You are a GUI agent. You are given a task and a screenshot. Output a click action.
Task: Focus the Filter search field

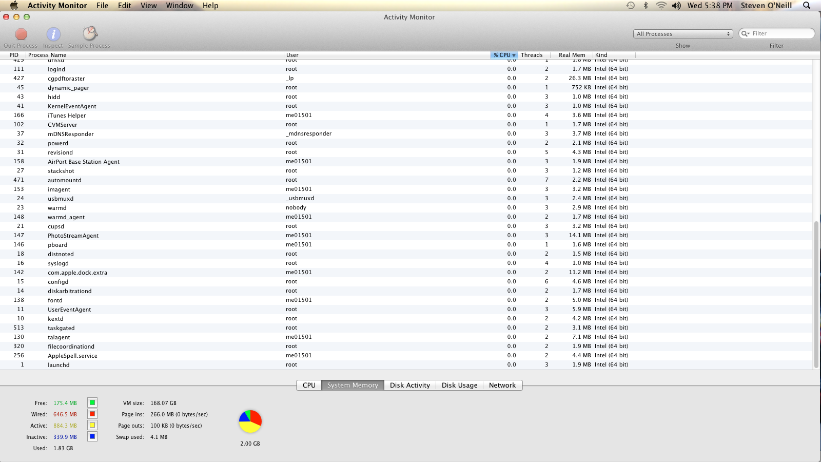click(x=777, y=33)
